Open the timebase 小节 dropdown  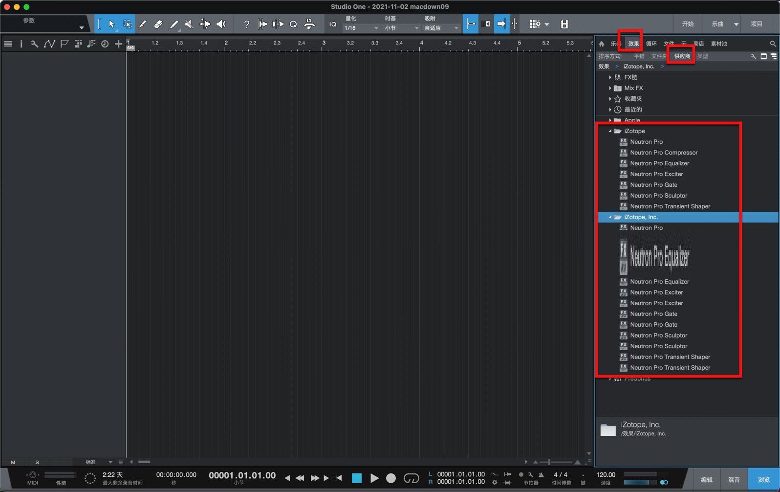402,28
